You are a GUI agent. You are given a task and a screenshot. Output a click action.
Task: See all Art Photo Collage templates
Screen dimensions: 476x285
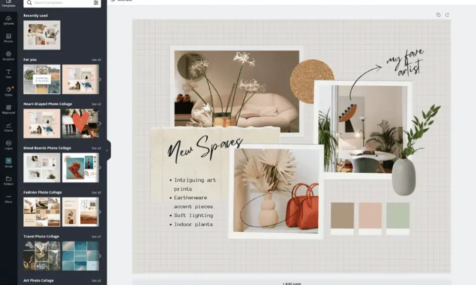96,281
